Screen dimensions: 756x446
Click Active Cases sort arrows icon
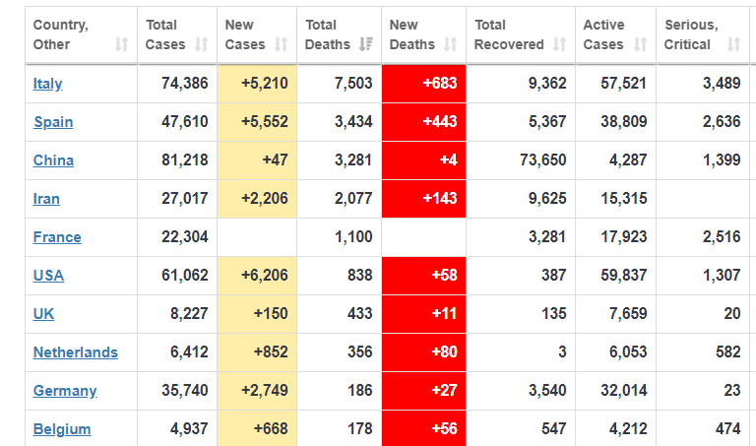(640, 44)
